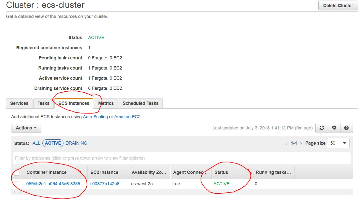The height and width of the screenshot is (199, 359).
Task: Check the box for instance 059bb2e1-a094-43d6-8355
Action: pyautogui.click(x=17, y=184)
